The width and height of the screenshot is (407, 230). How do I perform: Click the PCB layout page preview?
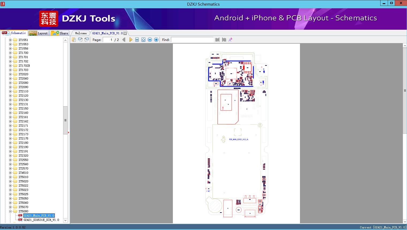point(236,133)
